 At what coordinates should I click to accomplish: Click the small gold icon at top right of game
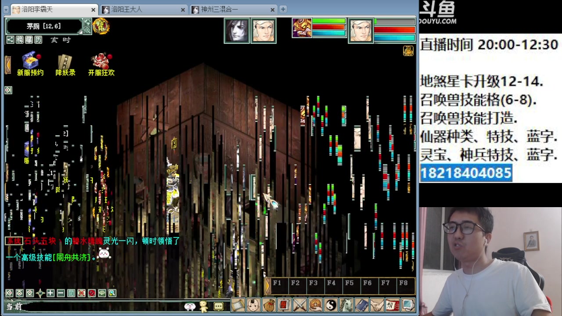tap(408, 51)
